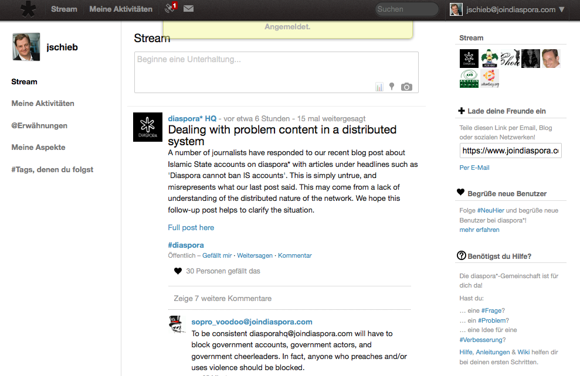Open the Wiki link

tap(523, 353)
